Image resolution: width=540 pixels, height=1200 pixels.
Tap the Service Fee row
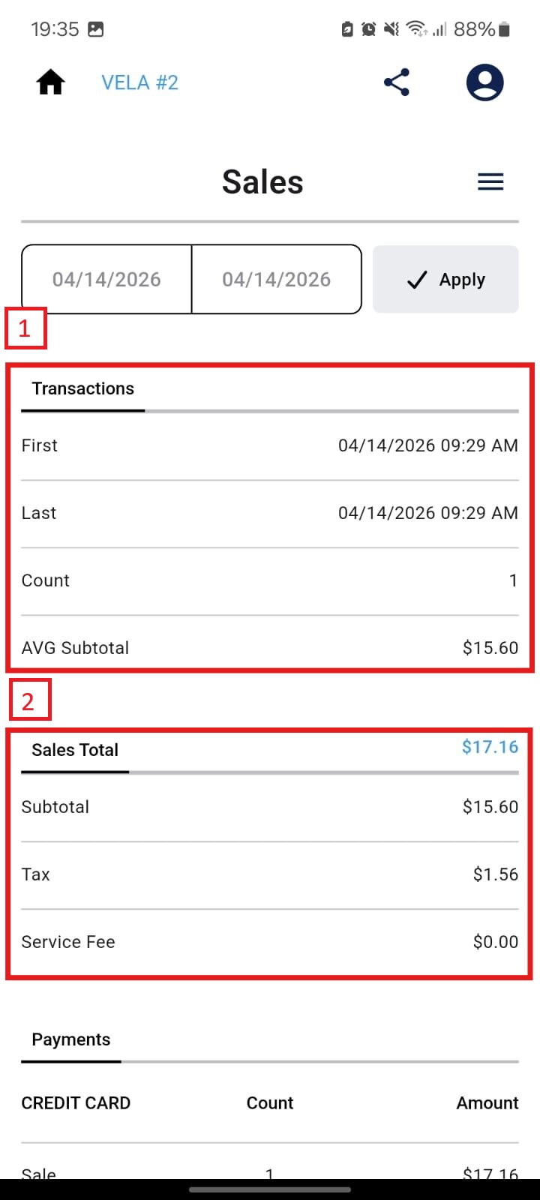click(270, 942)
